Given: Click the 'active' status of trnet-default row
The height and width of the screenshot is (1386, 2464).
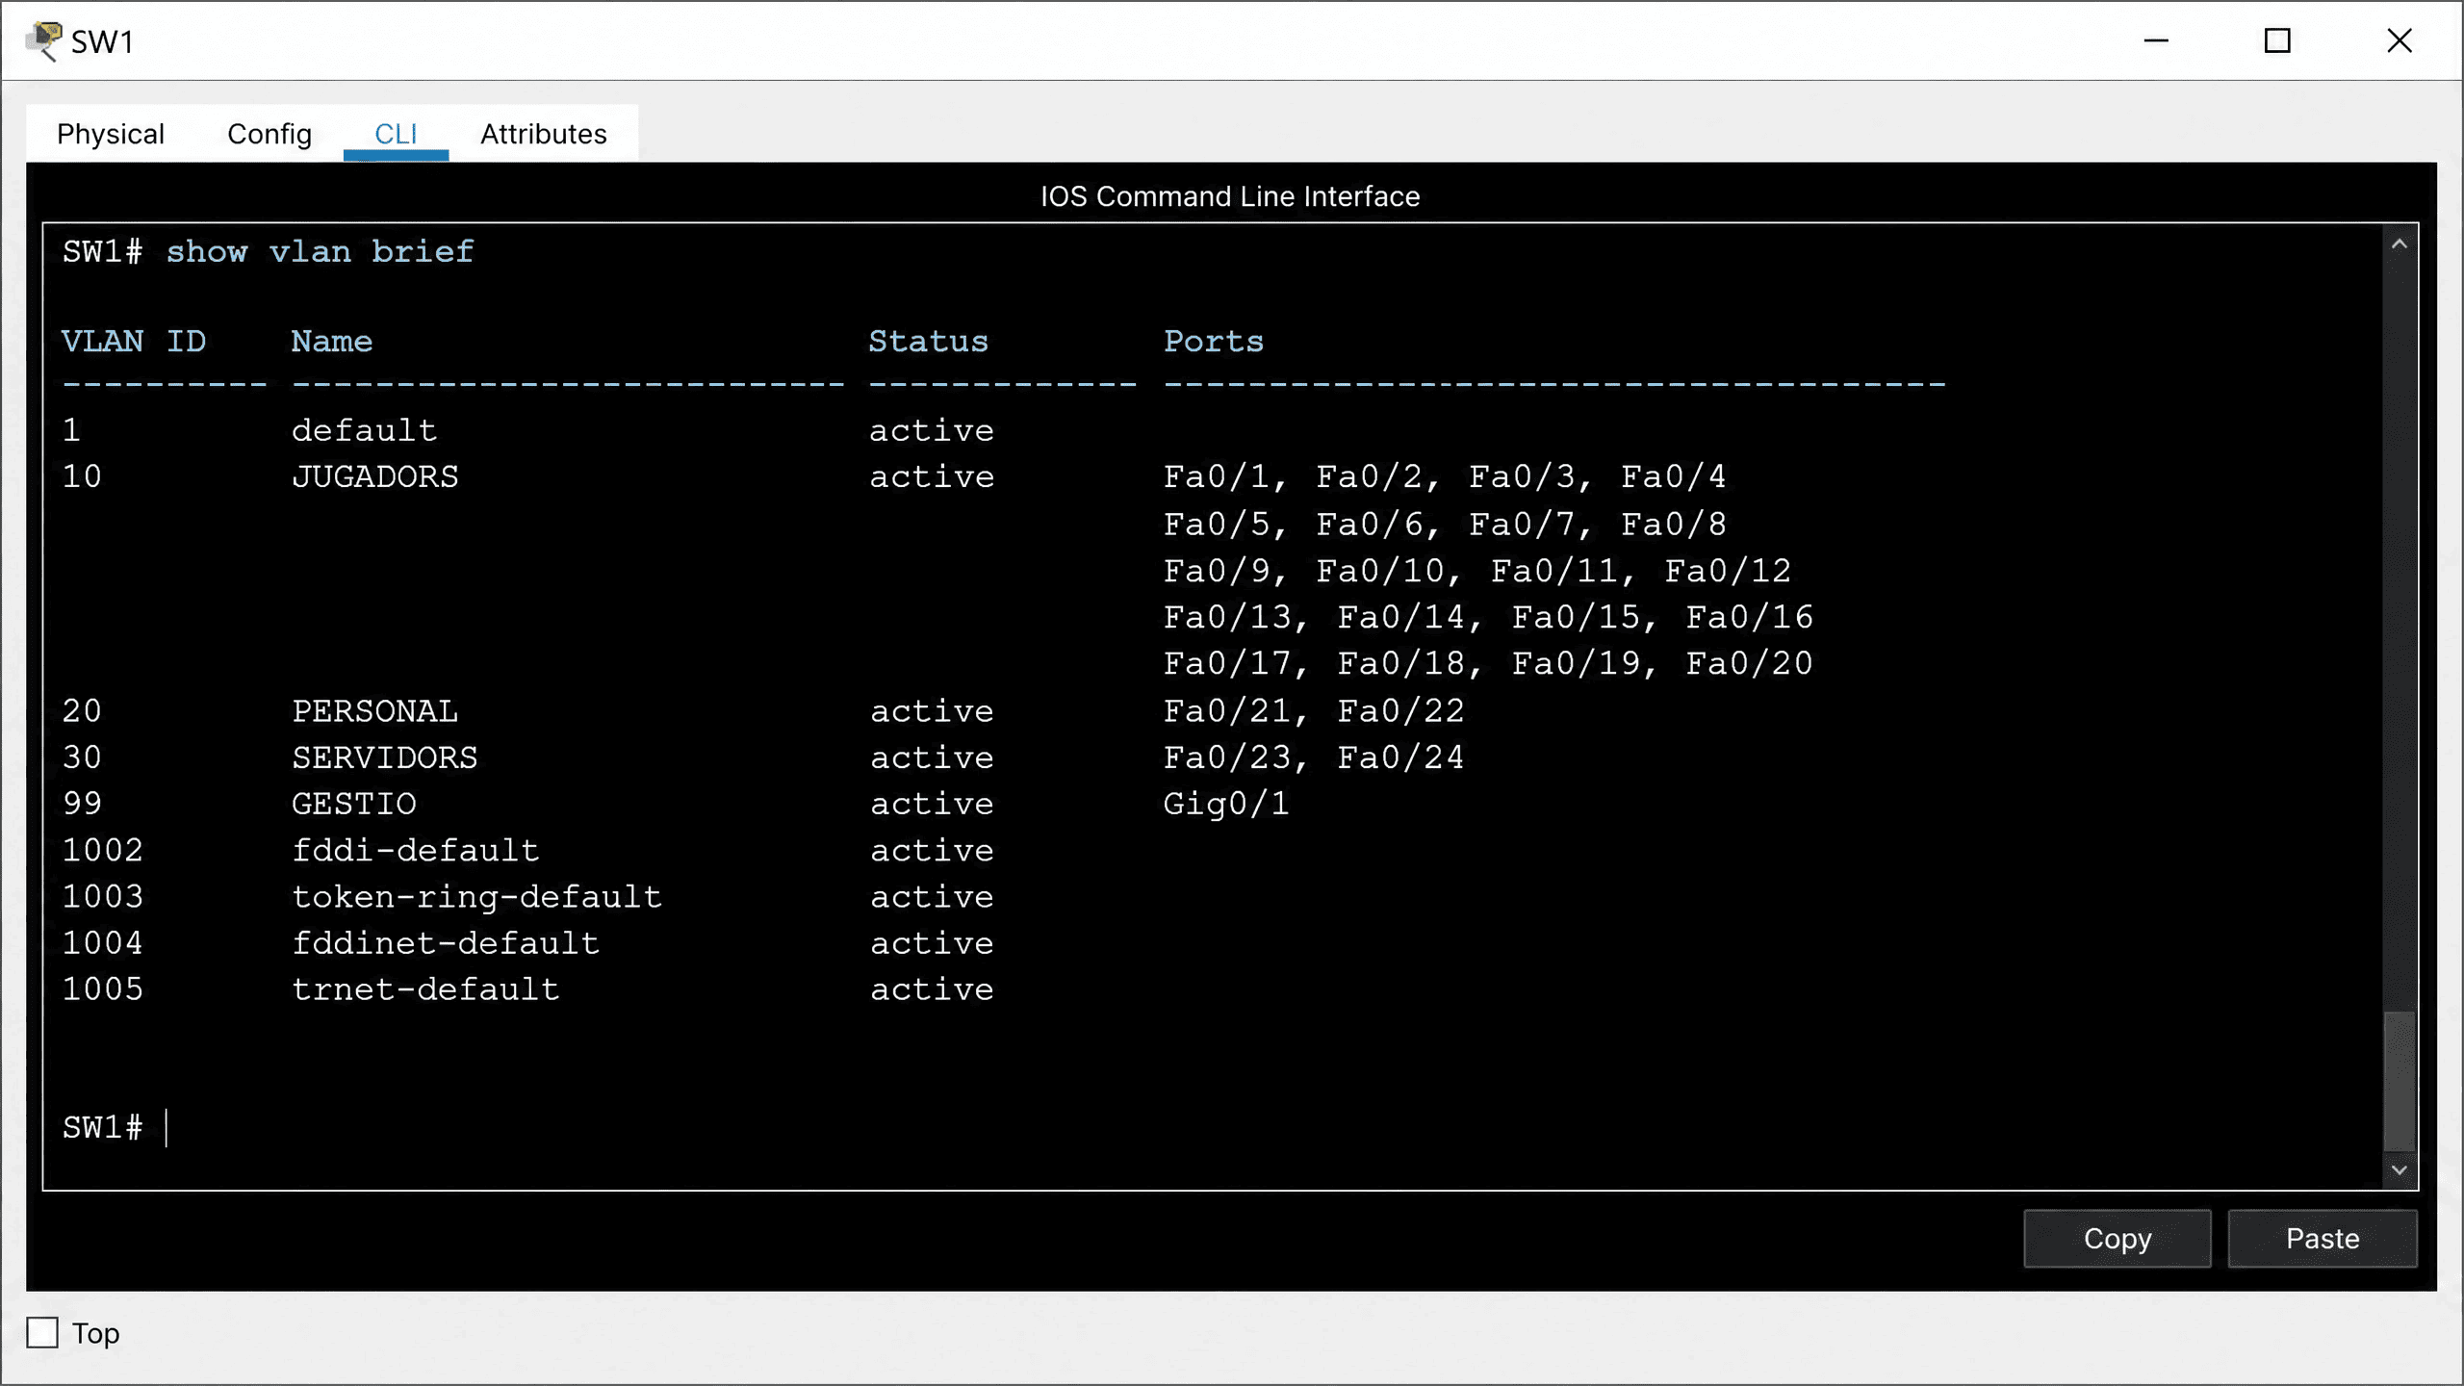Looking at the screenshot, I should pos(932,988).
